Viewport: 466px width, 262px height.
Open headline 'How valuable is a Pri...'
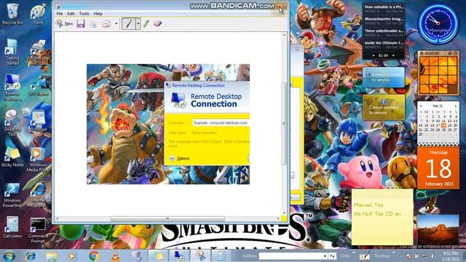click(x=384, y=7)
